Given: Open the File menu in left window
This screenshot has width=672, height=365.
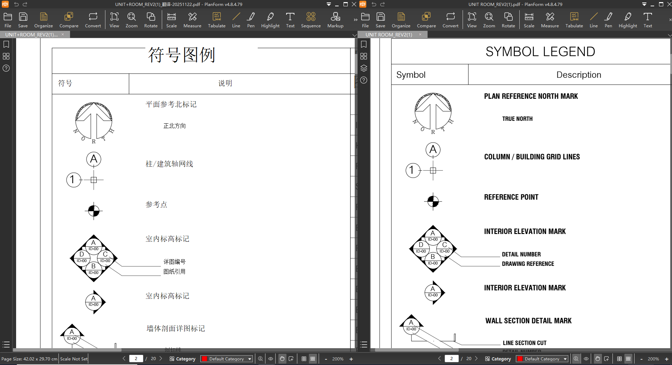Looking at the screenshot, I should (8, 20).
